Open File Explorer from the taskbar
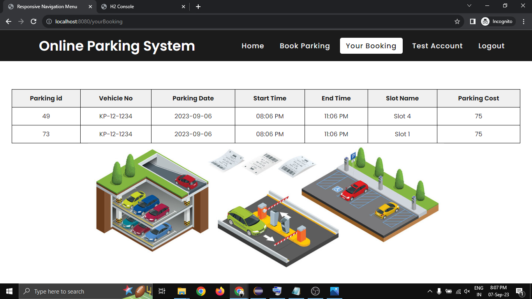Image resolution: width=532 pixels, height=299 pixels. 182,291
